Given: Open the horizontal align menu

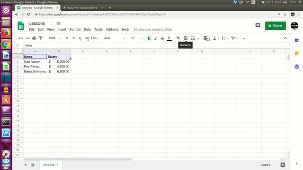Looking at the screenshot, I should pos(206,38).
